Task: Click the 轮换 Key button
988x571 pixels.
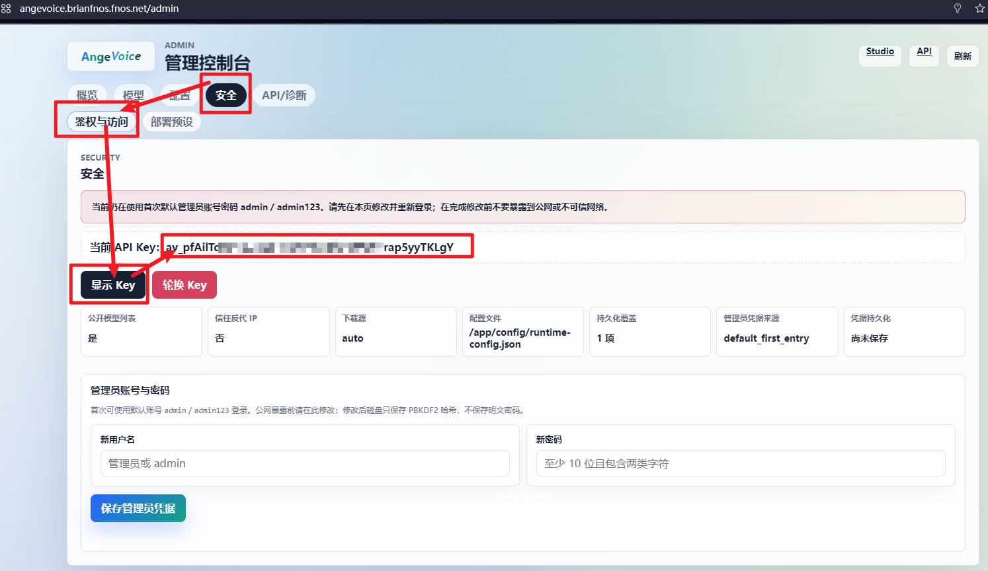Action: (185, 285)
